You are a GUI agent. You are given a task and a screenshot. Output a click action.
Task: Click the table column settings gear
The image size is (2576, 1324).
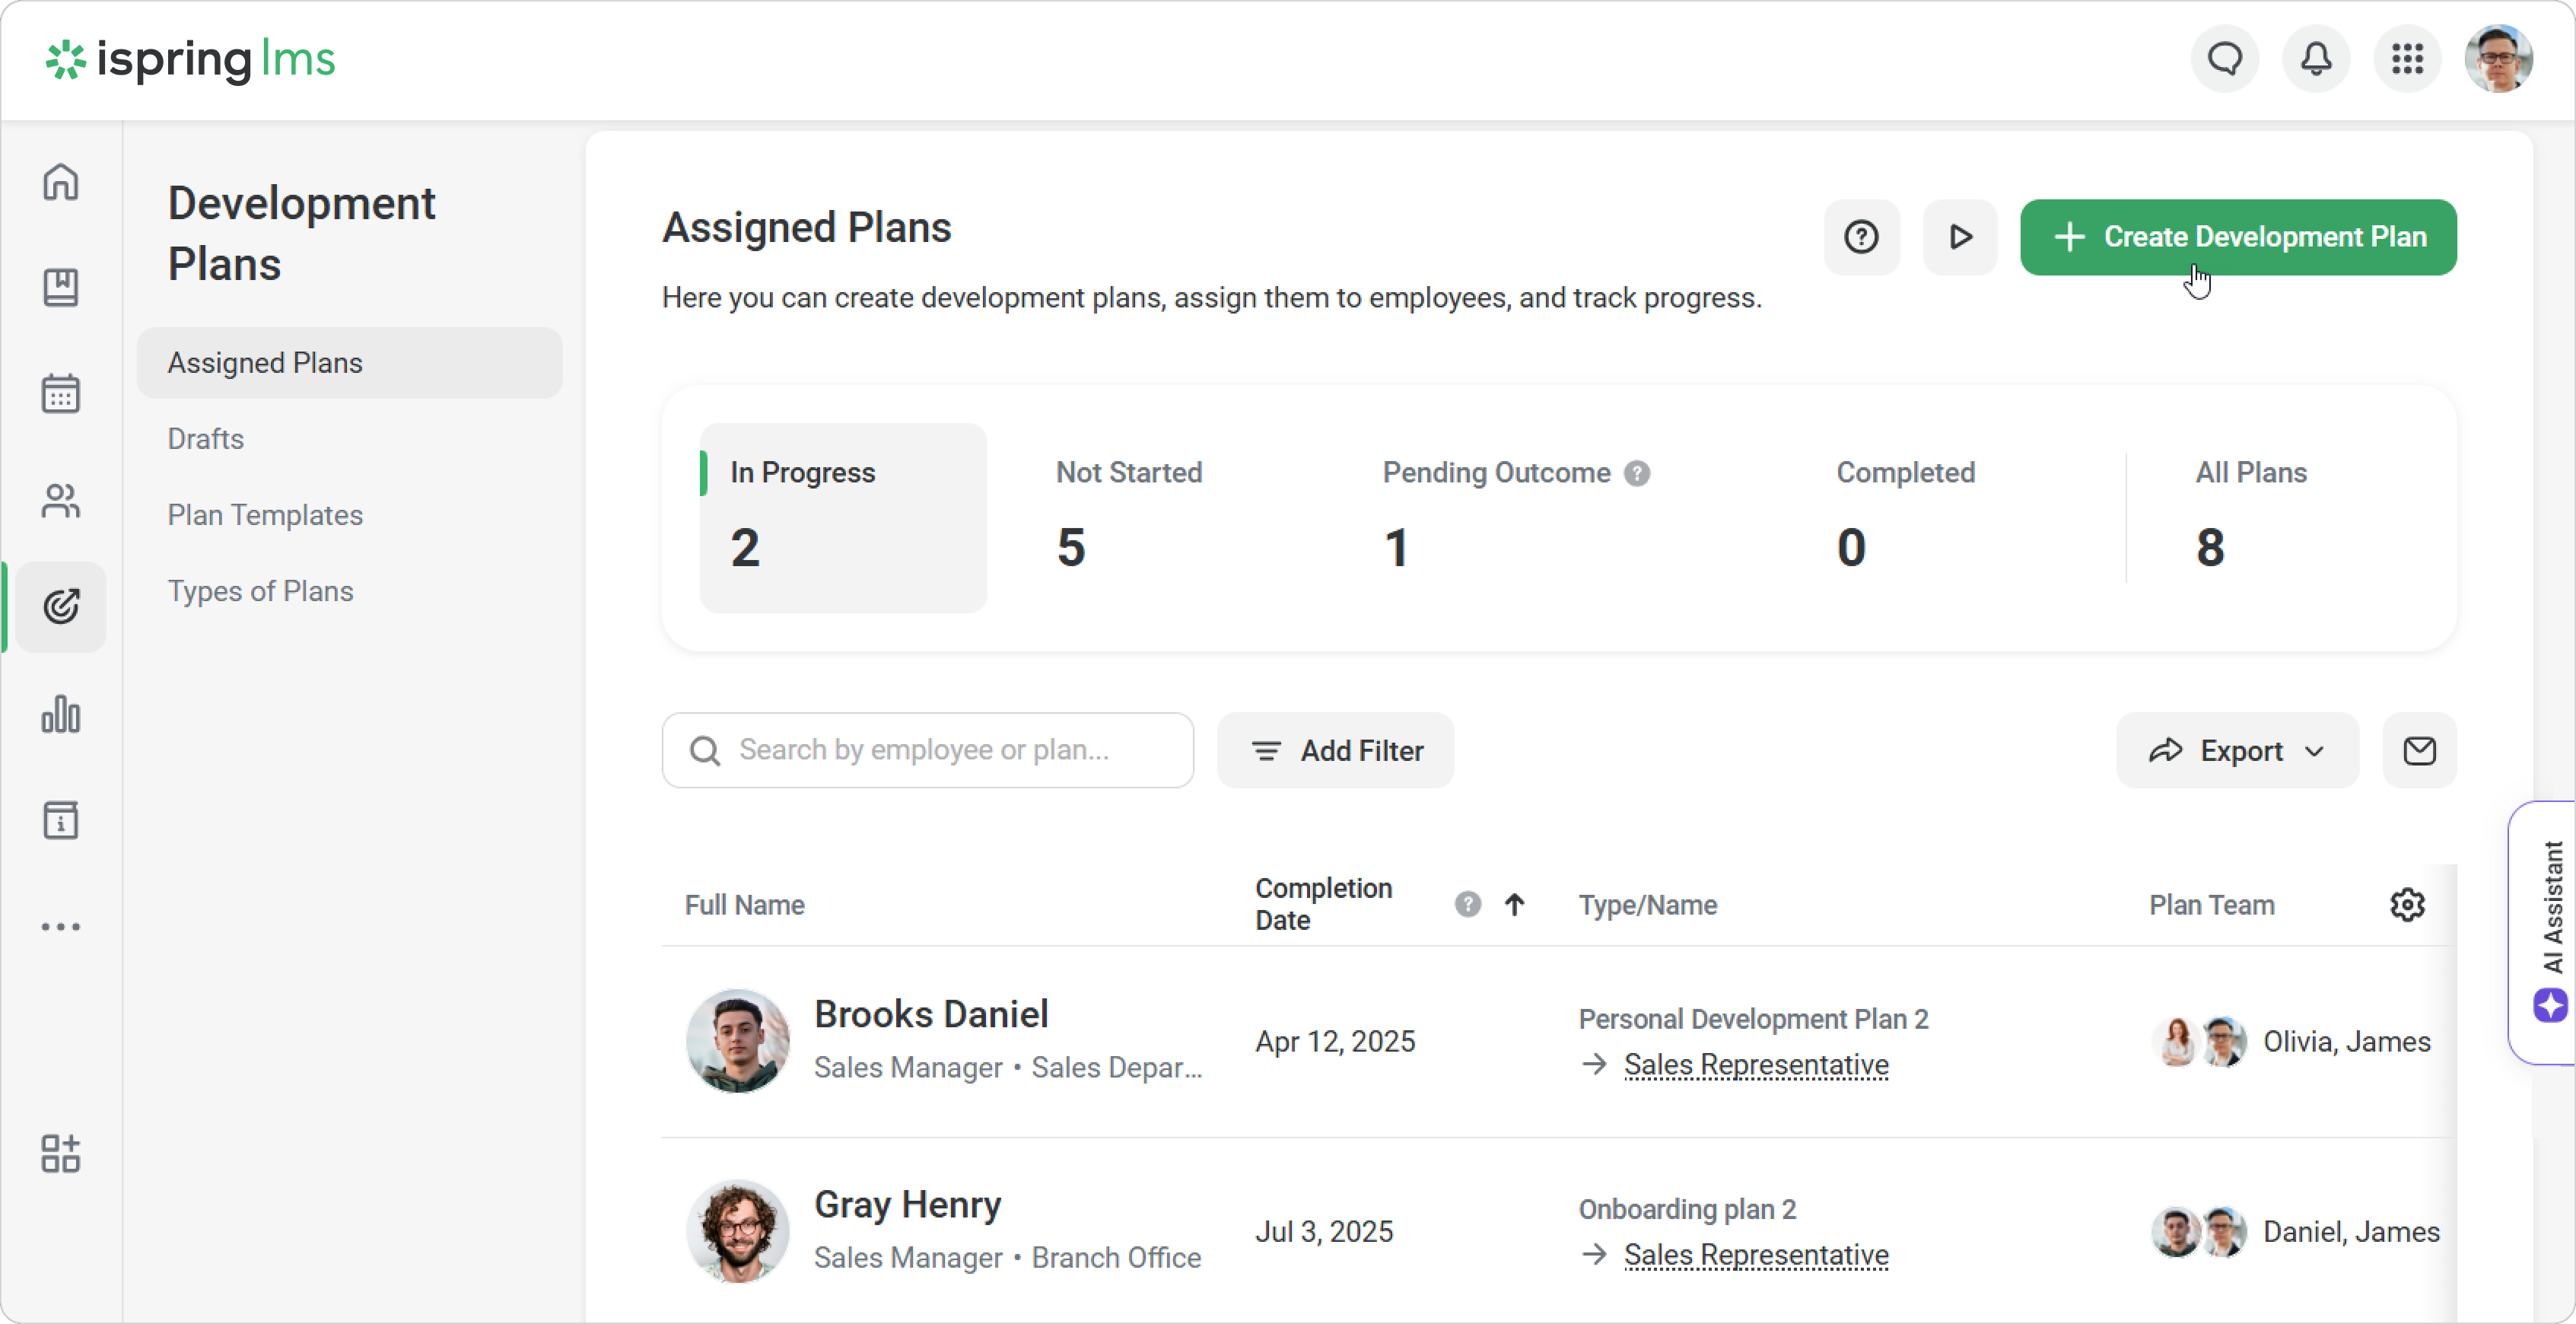pyautogui.click(x=2407, y=904)
